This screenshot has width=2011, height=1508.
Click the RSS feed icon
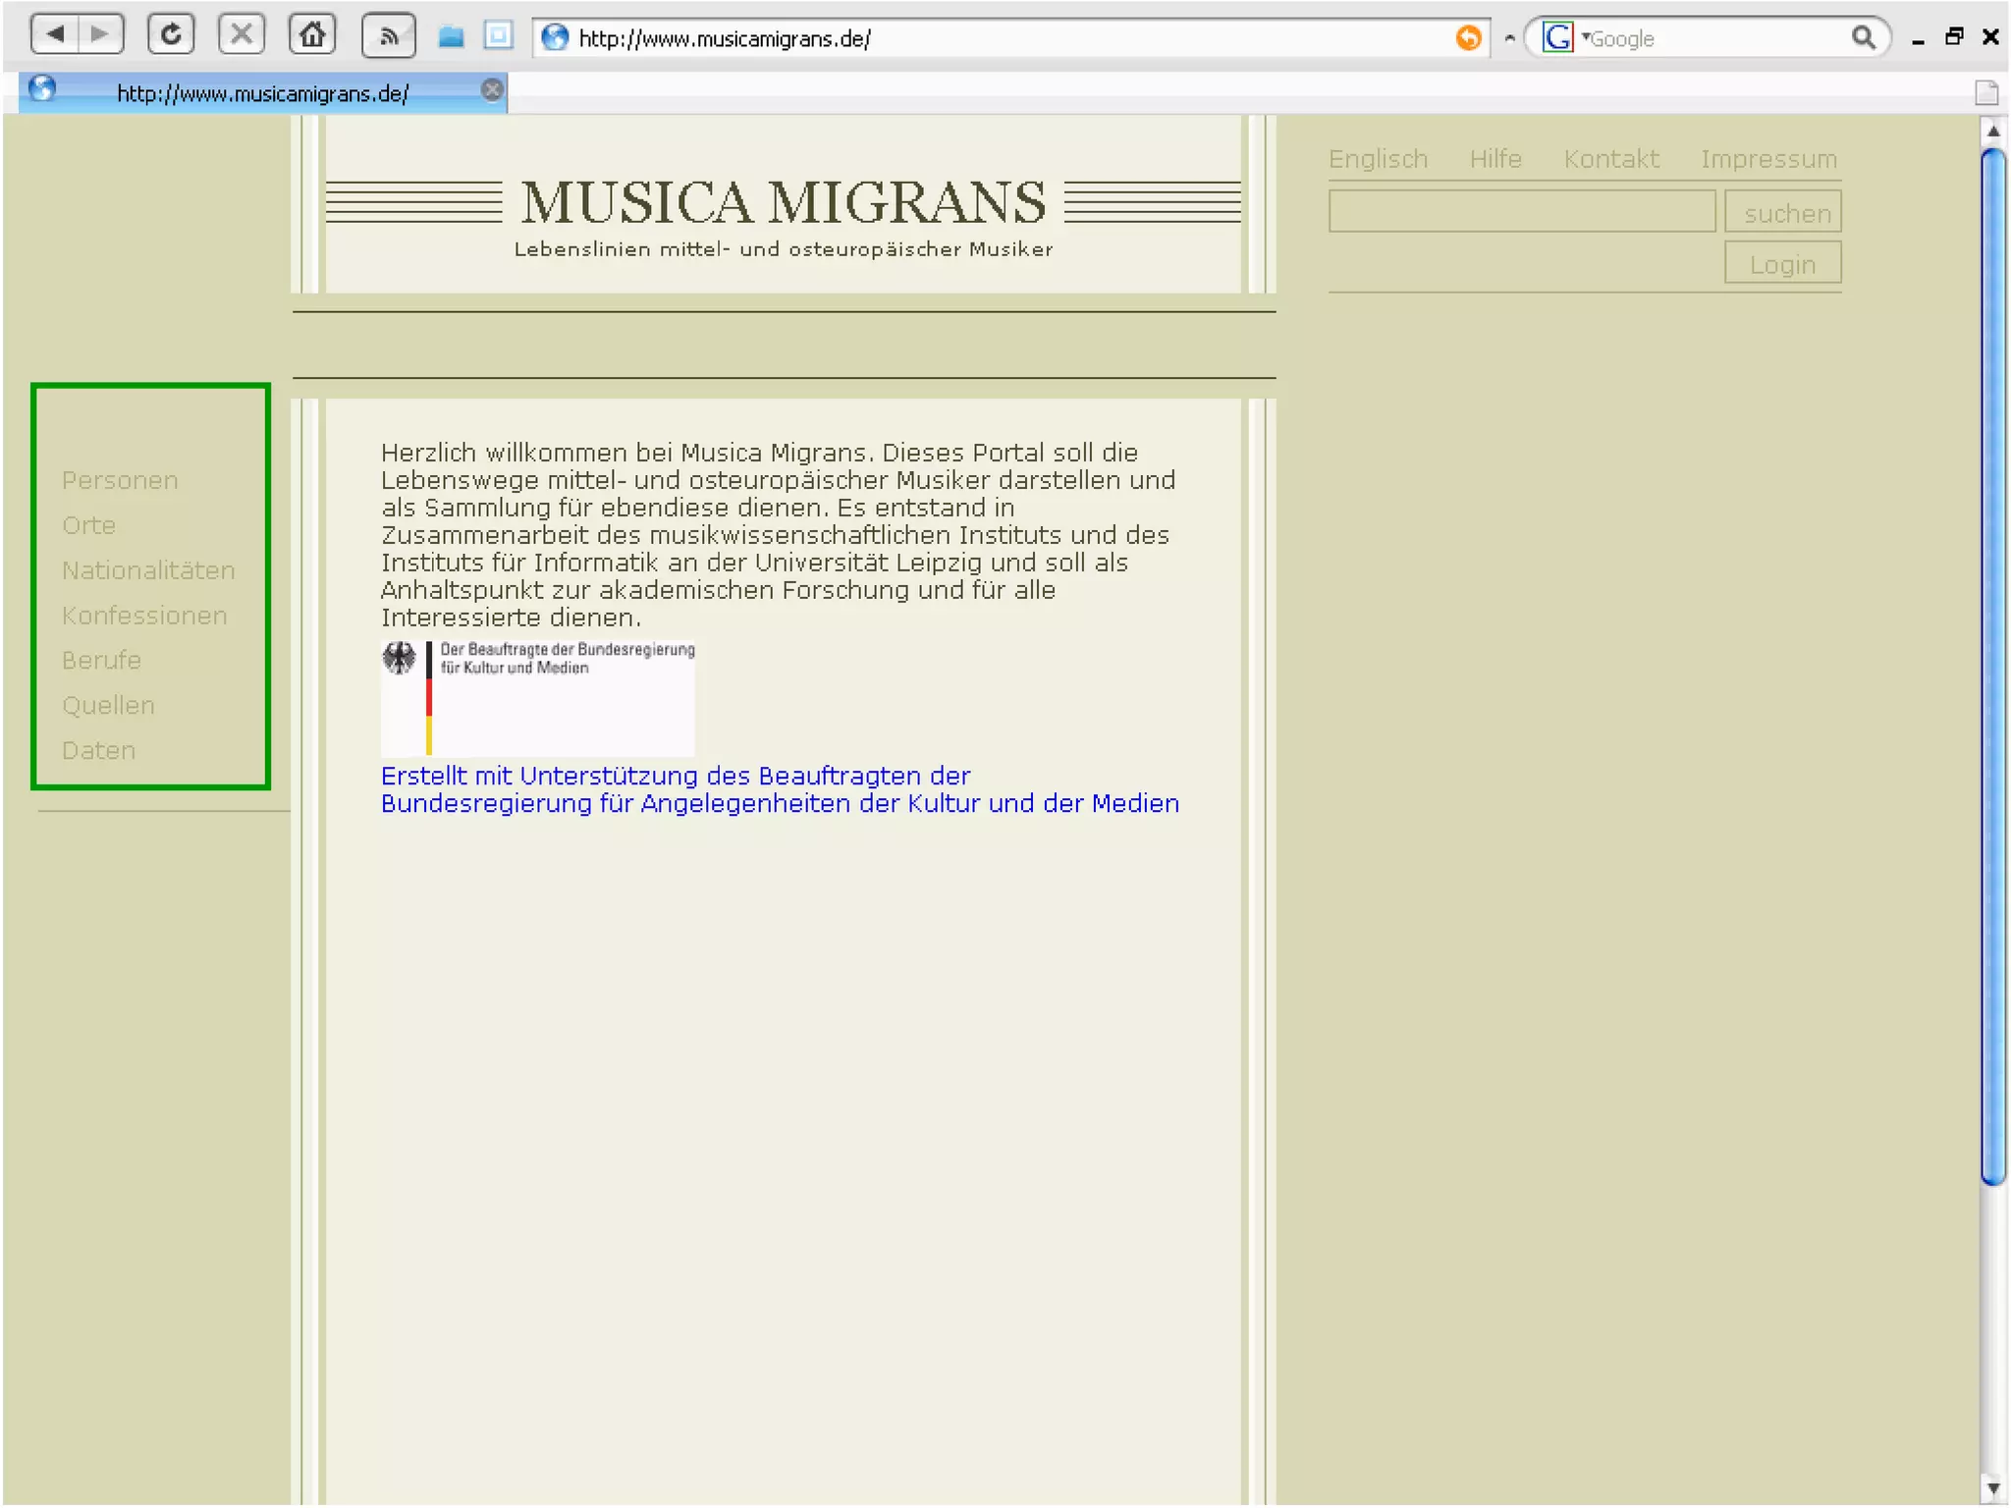[x=389, y=37]
